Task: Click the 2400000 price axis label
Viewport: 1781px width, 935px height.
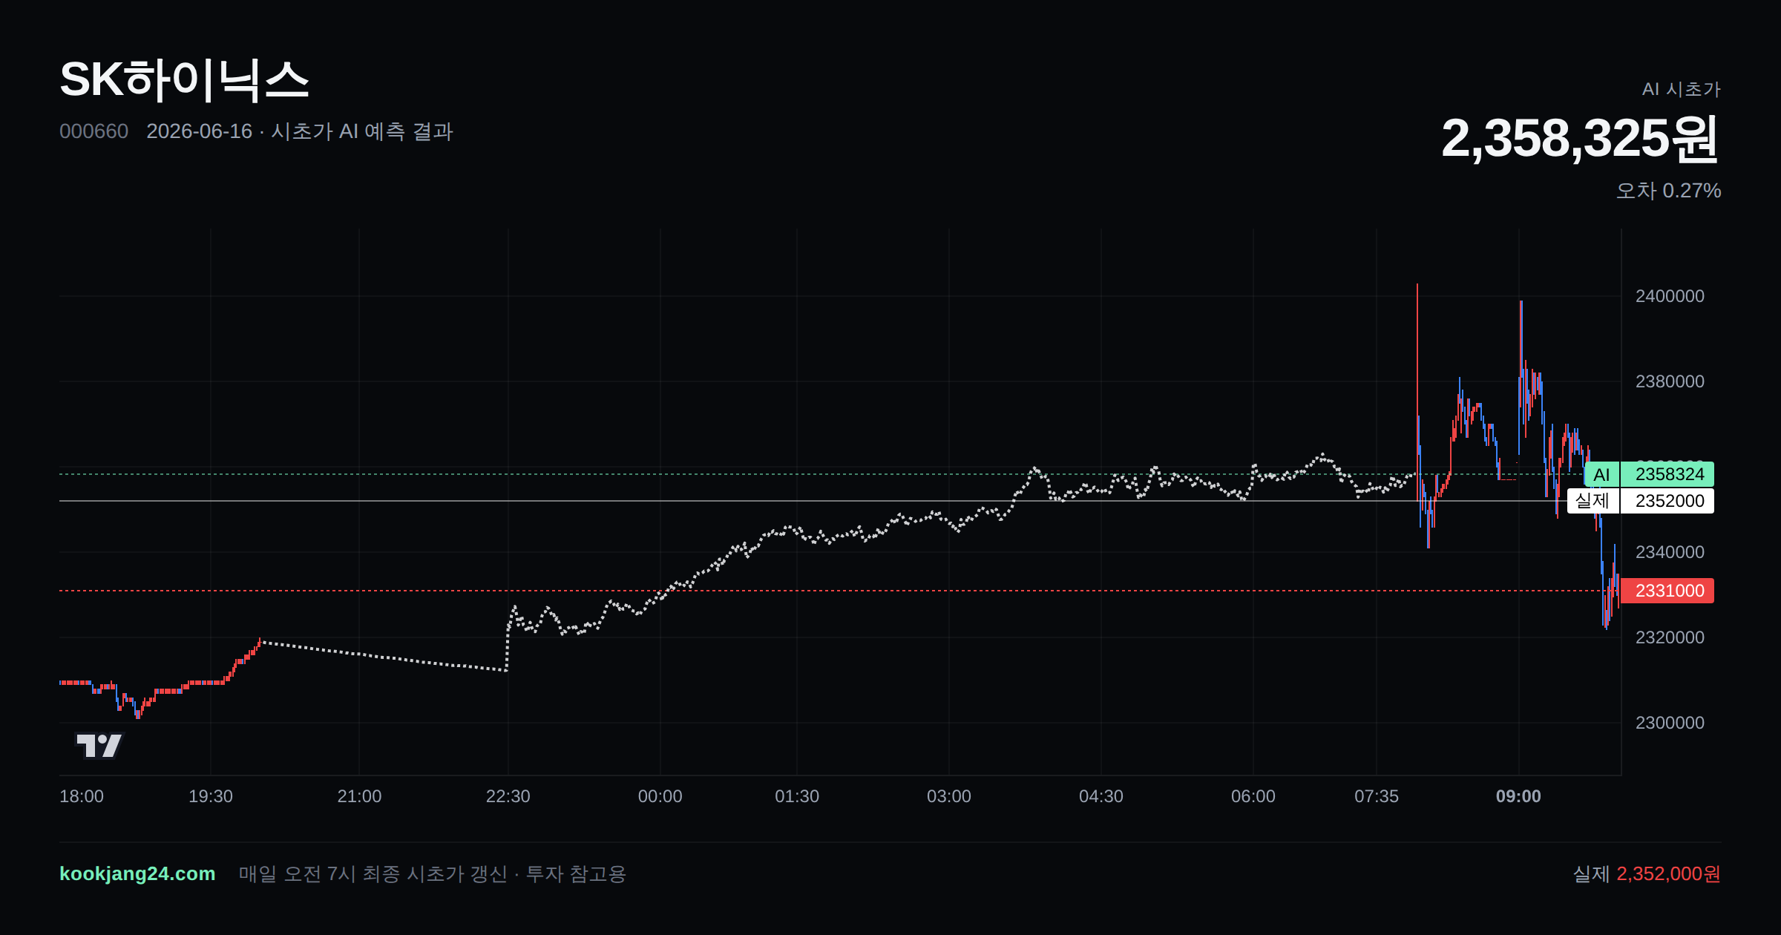Action: pos(1670,296)
